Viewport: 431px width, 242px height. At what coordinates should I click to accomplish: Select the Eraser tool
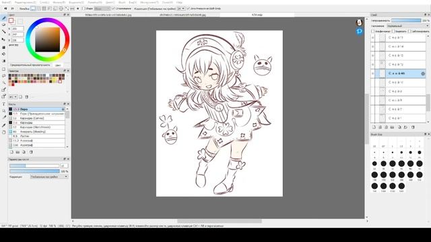click(x=3, y=25)
